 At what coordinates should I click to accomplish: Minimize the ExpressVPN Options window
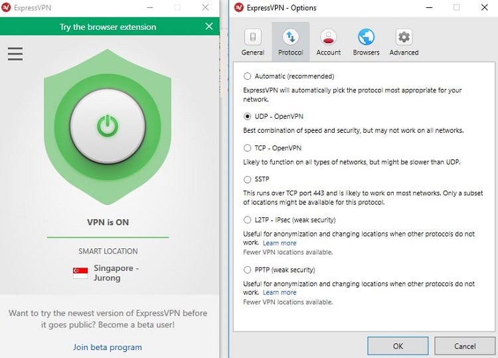pyautogui.click(x=429, y=7)
